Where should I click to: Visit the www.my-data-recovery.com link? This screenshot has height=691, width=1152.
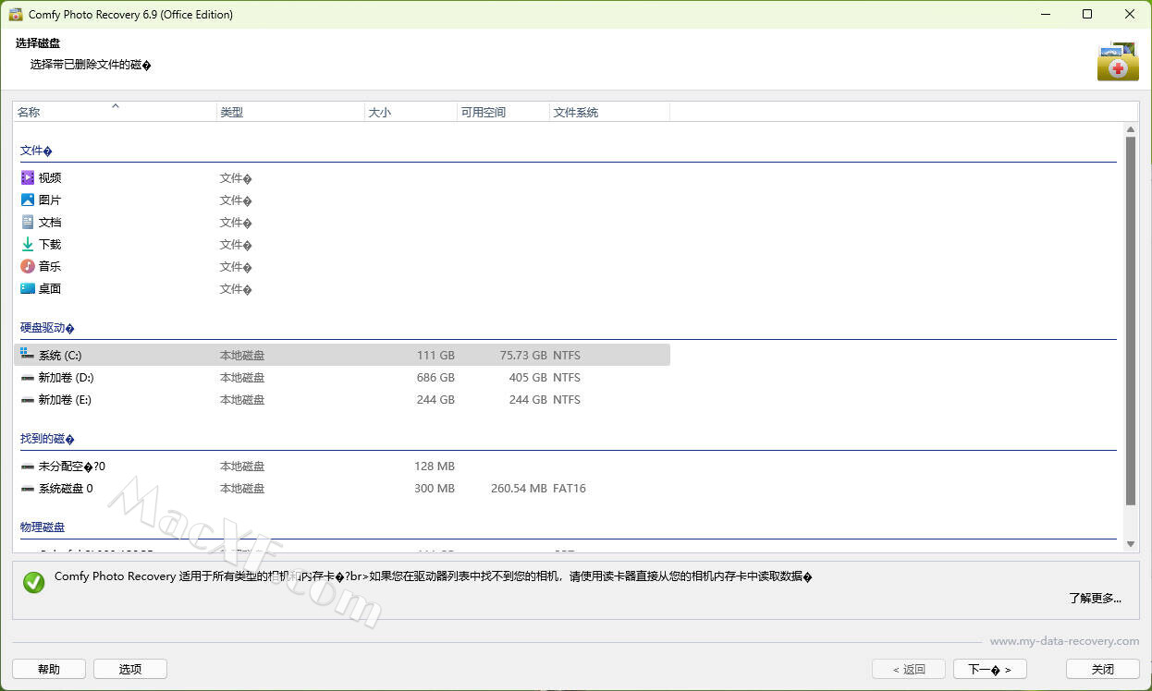coord(1064,640)
